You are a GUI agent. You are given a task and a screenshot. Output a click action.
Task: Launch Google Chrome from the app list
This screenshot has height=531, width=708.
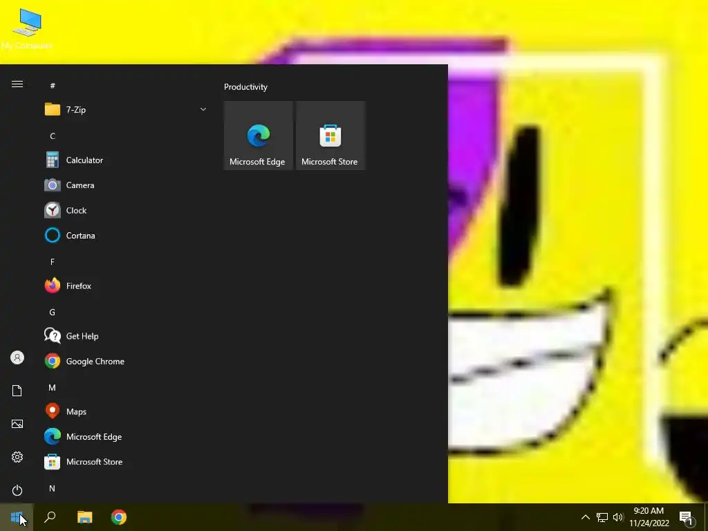[x=126, y=361]
